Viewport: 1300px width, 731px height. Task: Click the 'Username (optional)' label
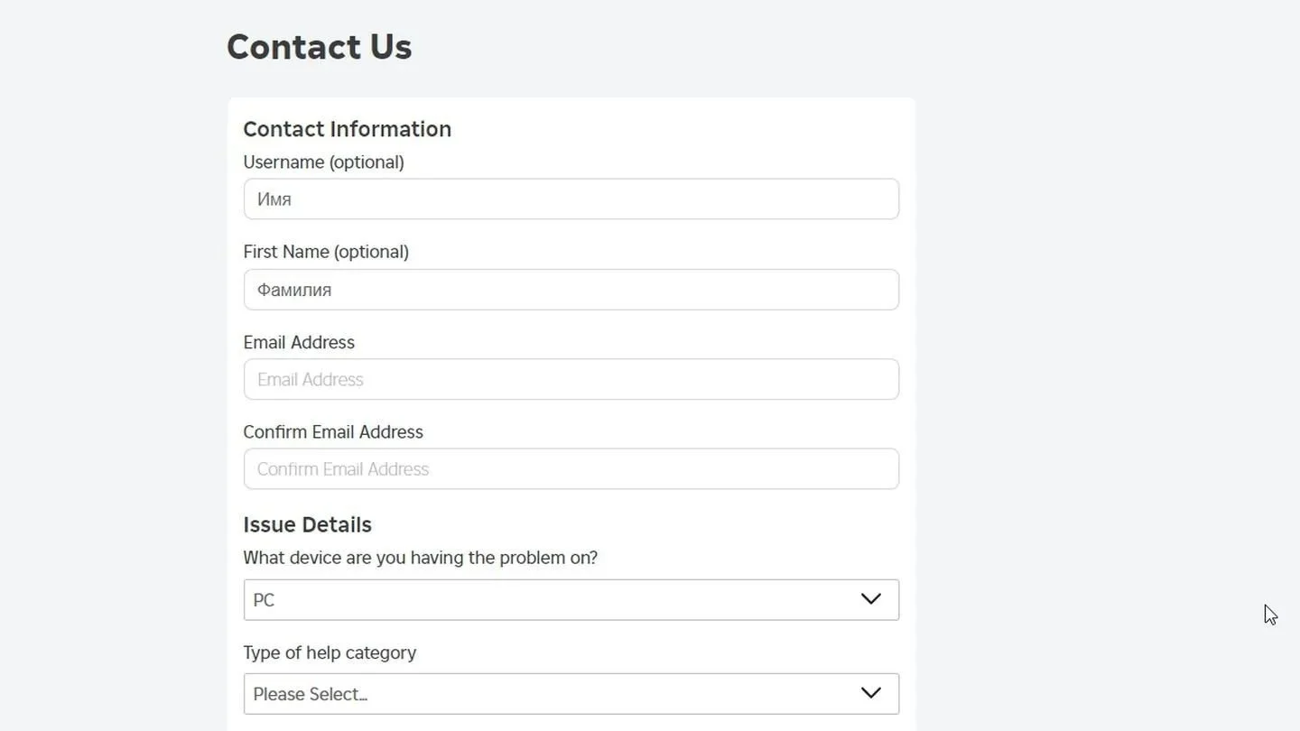click(x=323, y=162)
